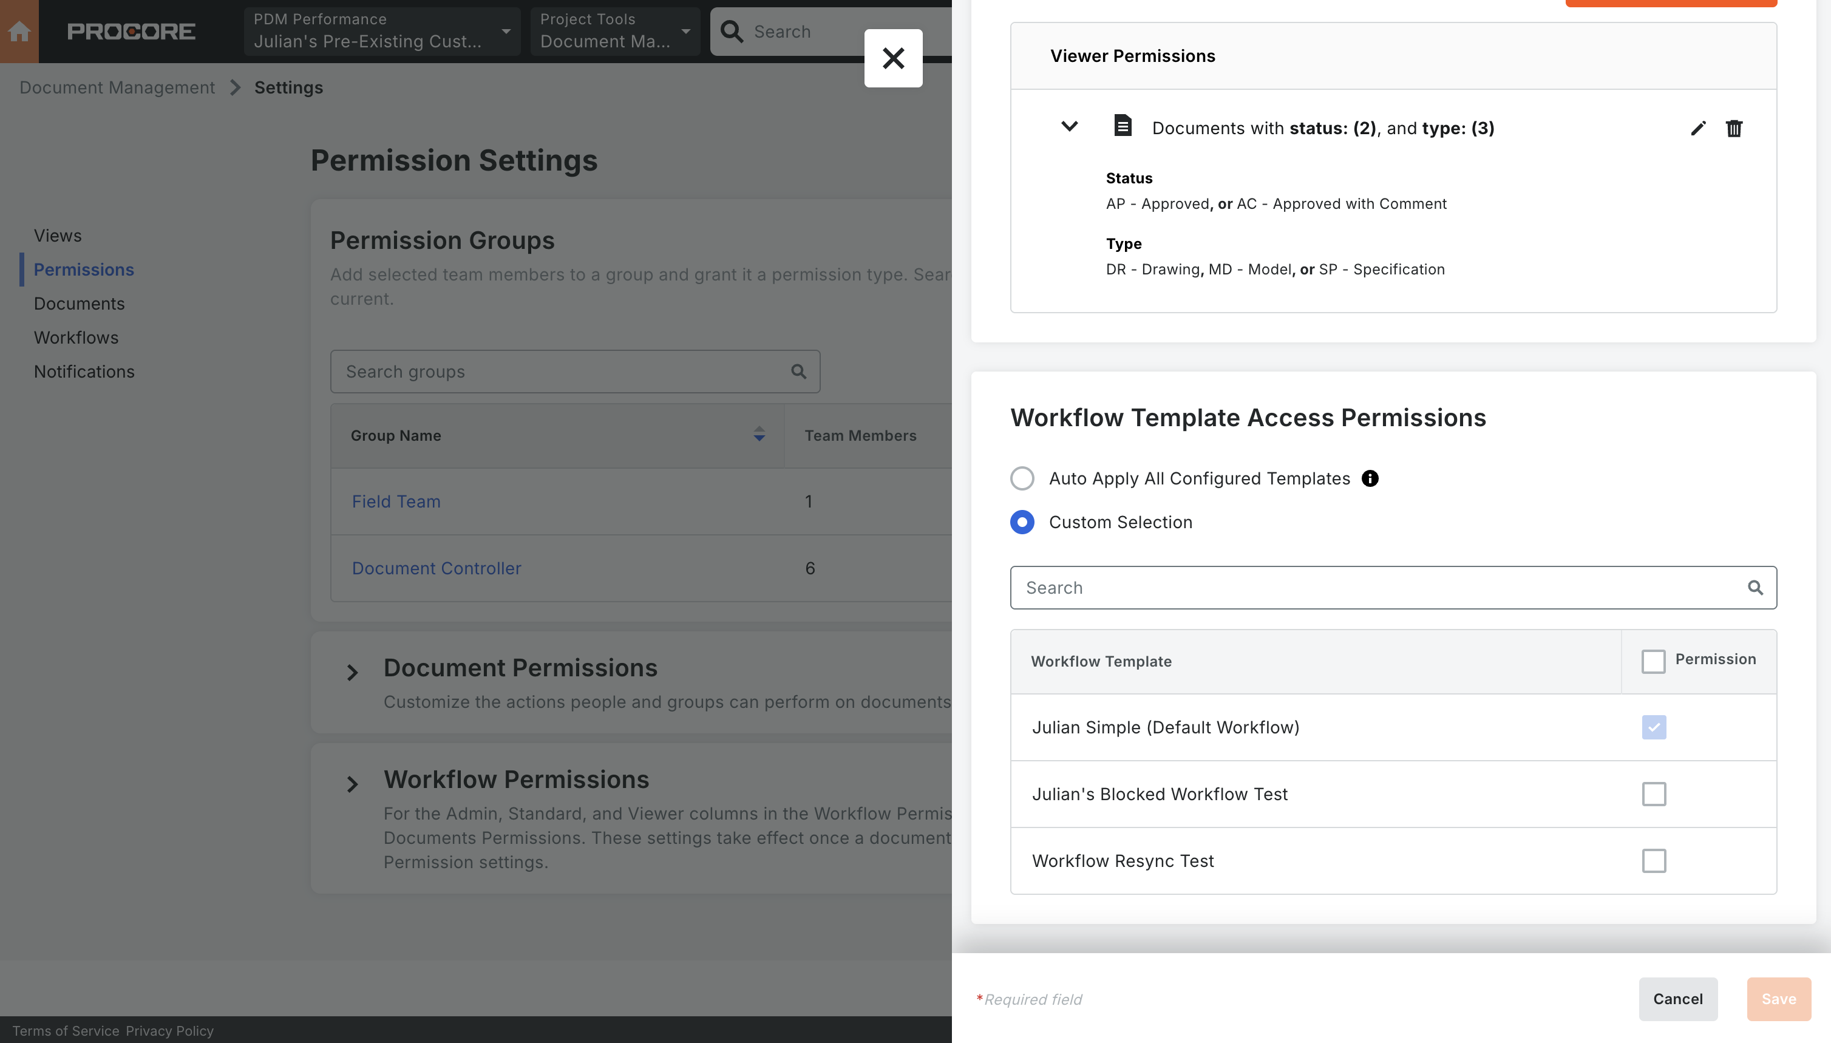Click the Search groups magnifier icon

pyautogui.click(x=798, y=371)
